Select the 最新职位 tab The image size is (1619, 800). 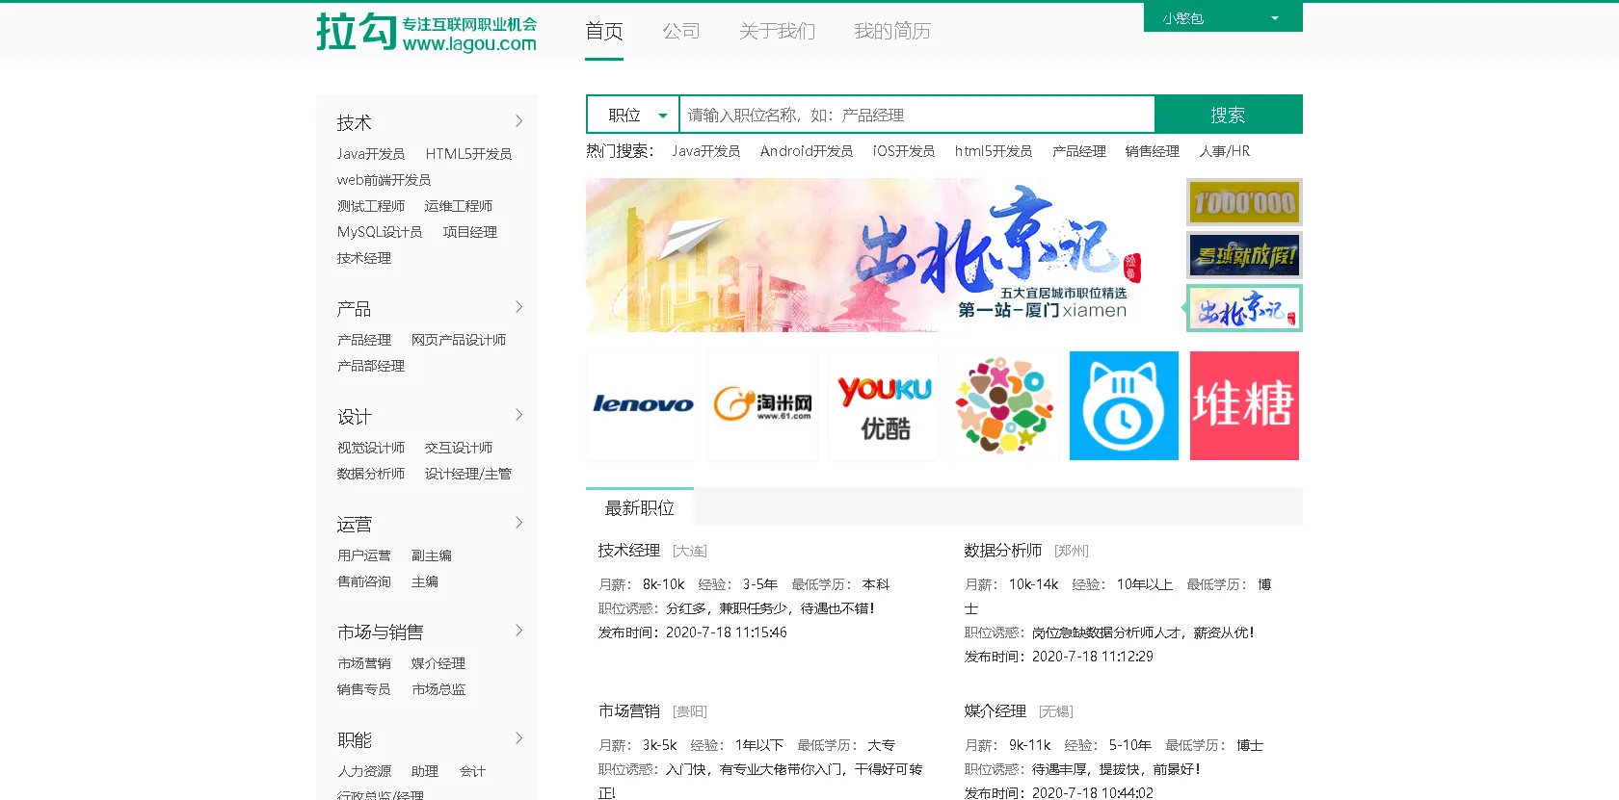point(640,507)
